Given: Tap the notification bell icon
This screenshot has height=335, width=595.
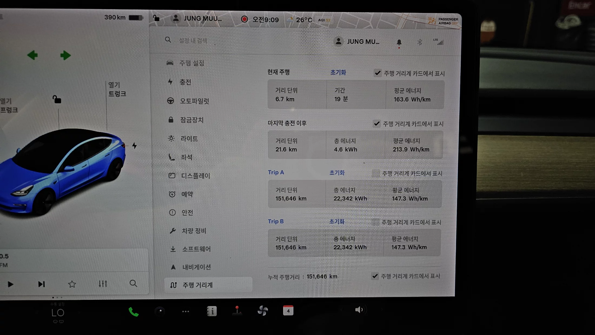Looking at the screenshot, I should (x=399, y=42).
